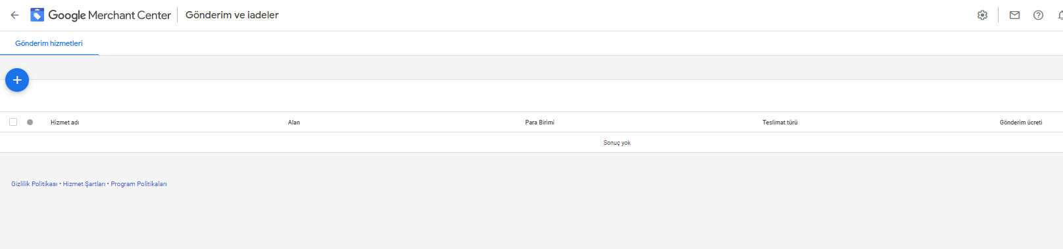Click the Teslimat türü column header

click(779, 123)
